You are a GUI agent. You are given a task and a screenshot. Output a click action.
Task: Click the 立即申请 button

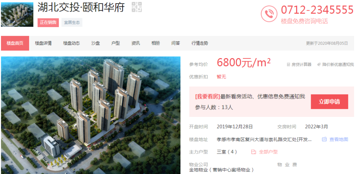click(330, 102)
